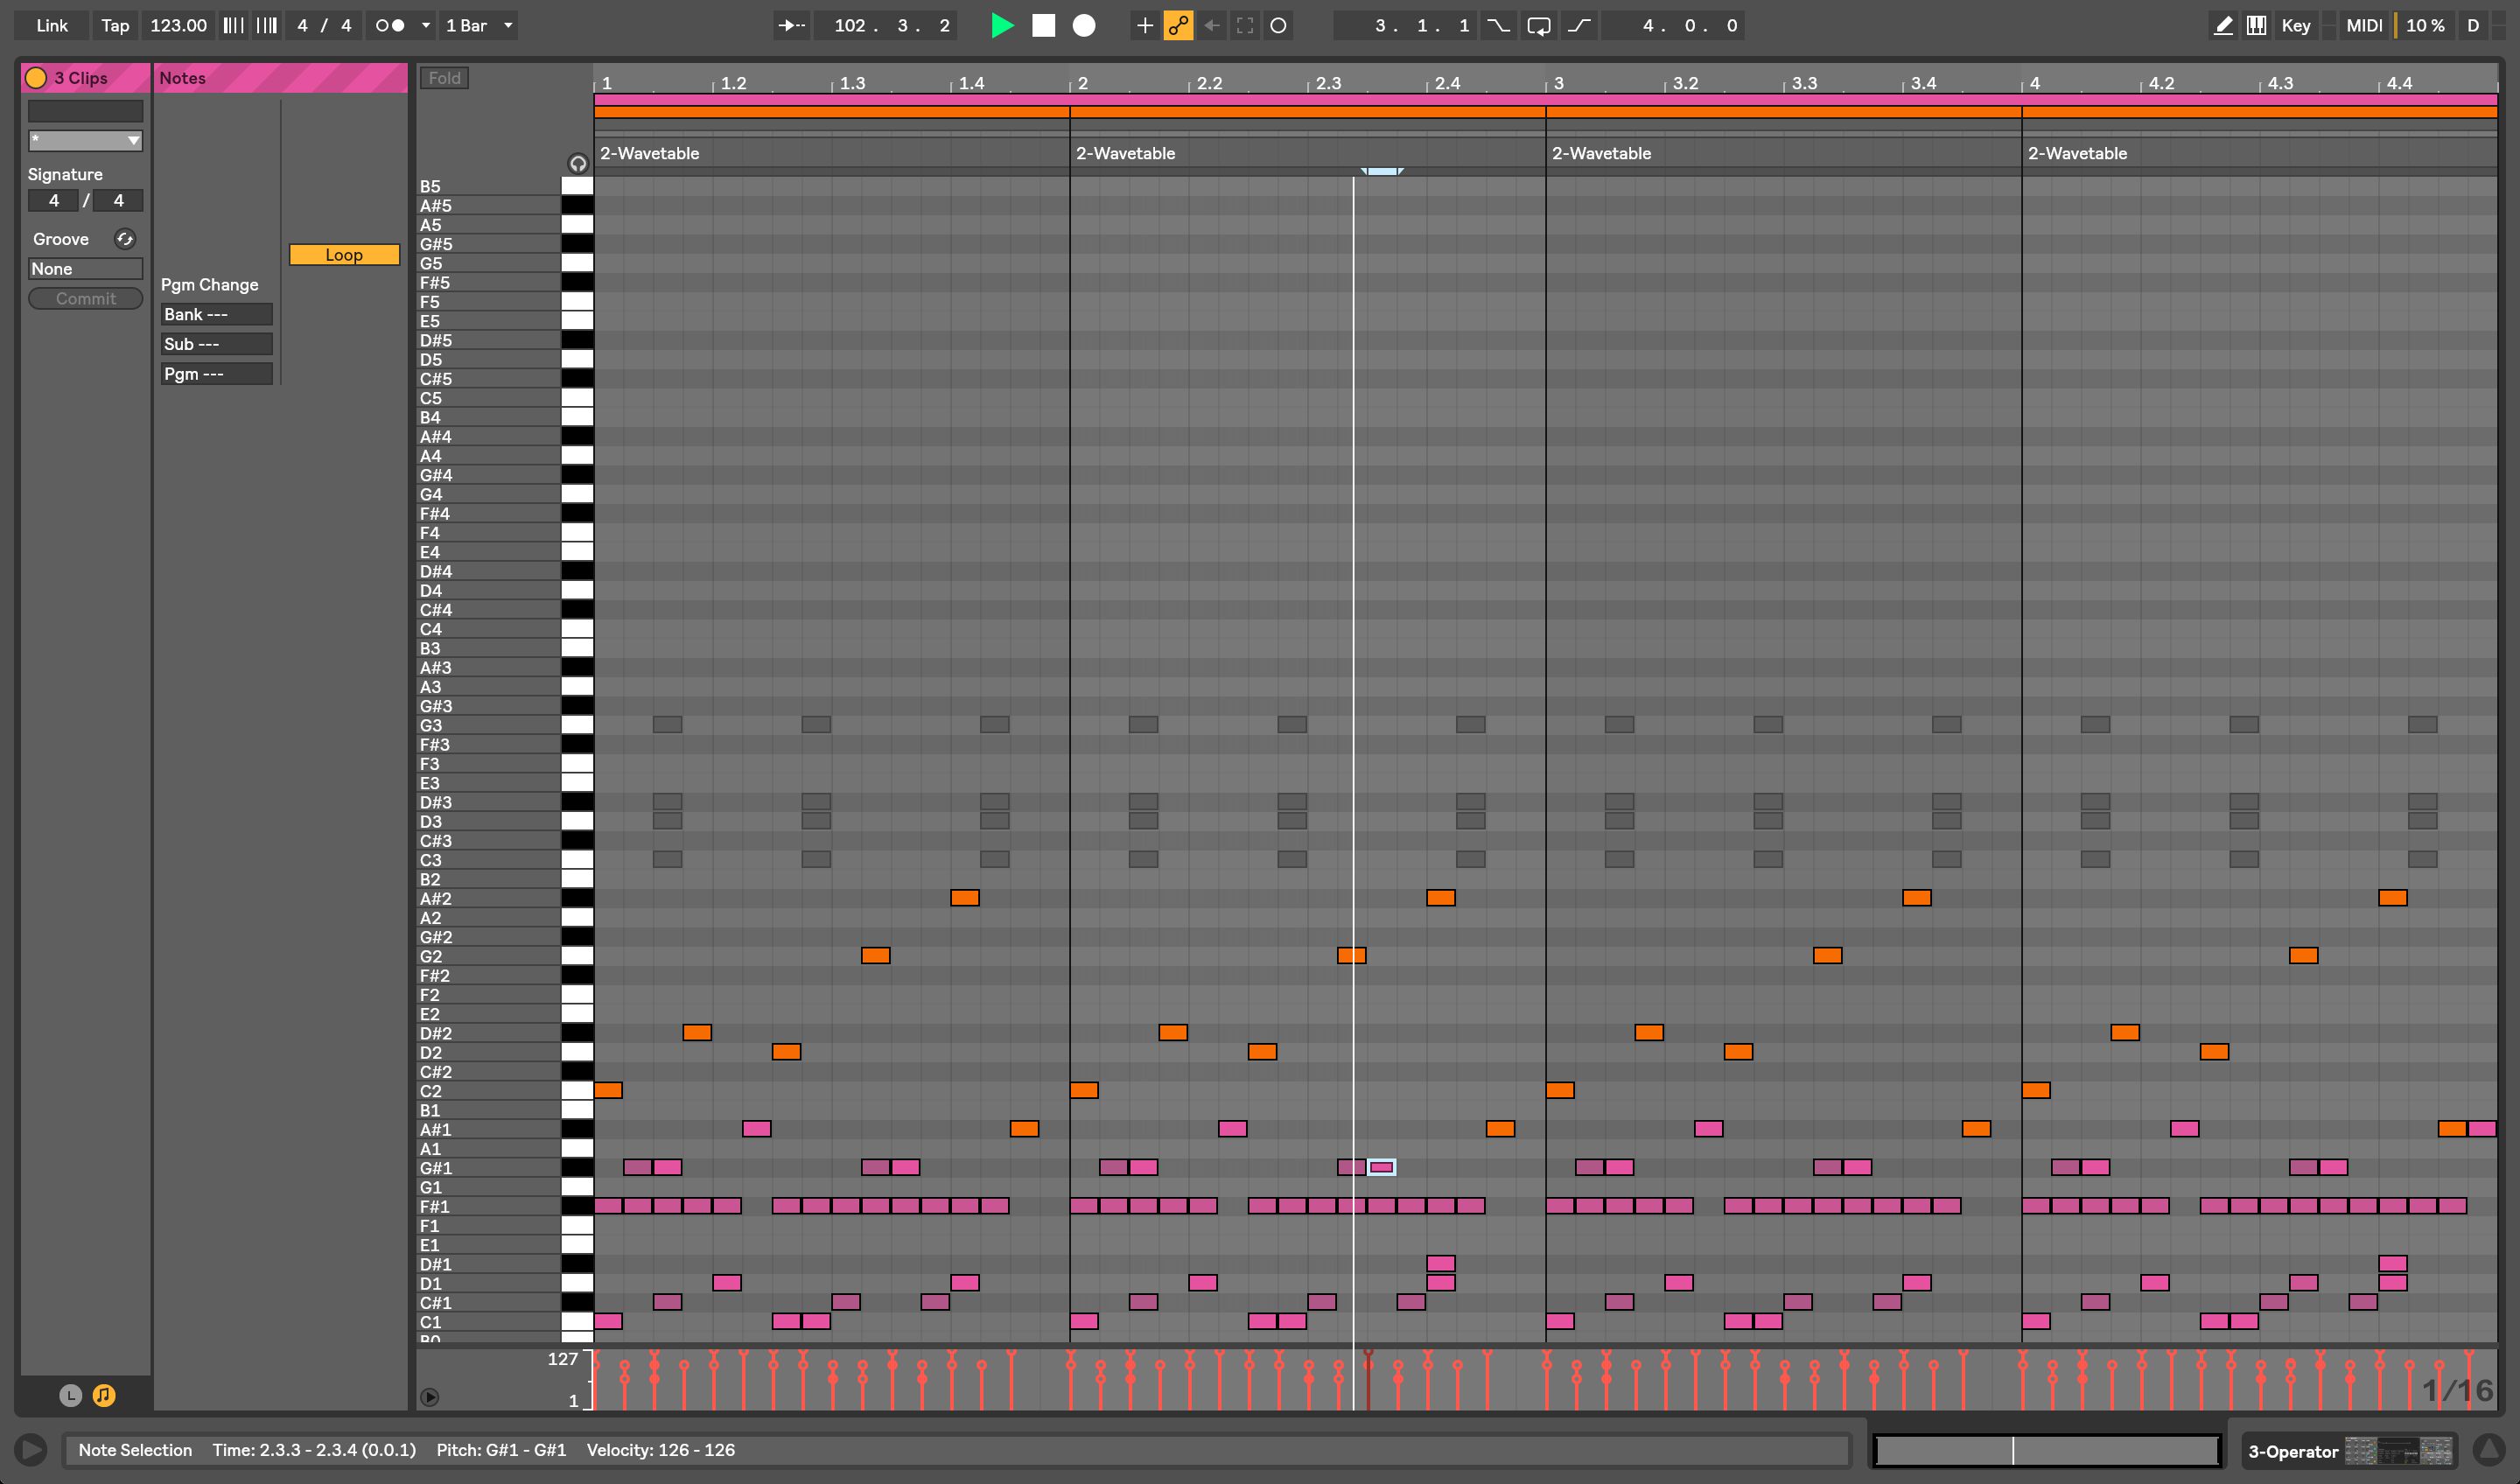Click the Capture MIDI bracket icon

click(1245, 26)
